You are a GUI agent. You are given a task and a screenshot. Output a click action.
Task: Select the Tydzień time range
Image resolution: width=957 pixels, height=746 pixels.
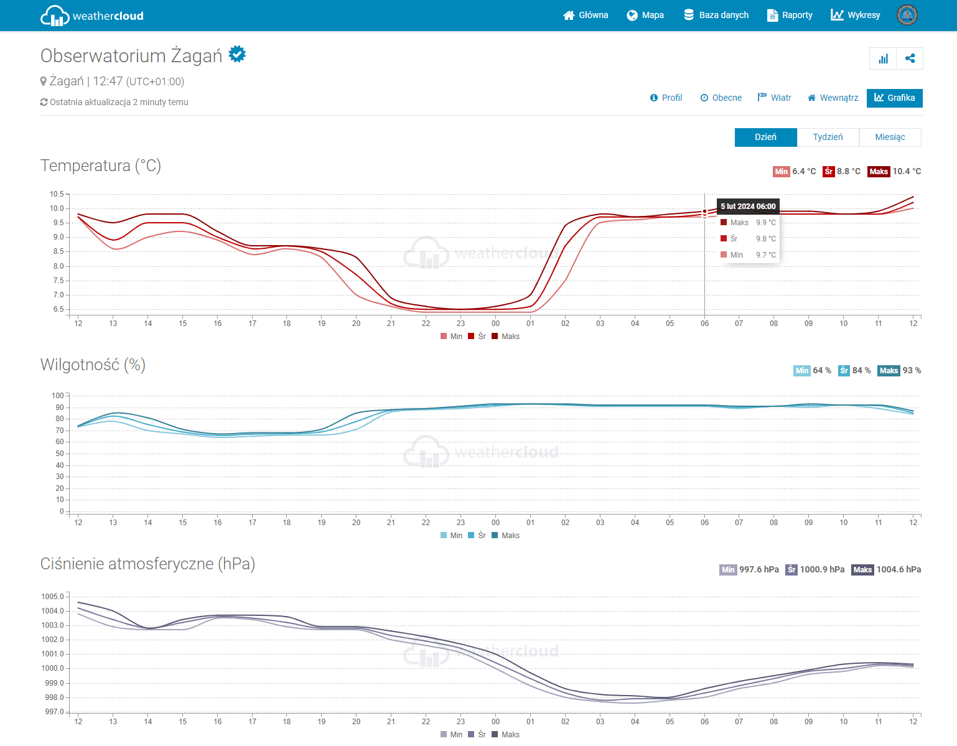point(828,137)
